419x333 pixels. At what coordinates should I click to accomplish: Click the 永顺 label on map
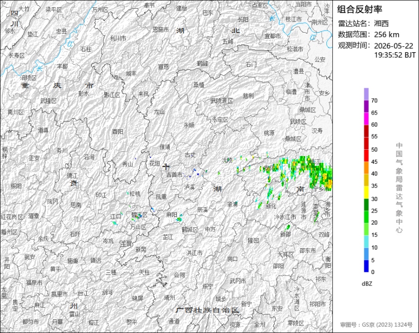(x=189, y=125)
